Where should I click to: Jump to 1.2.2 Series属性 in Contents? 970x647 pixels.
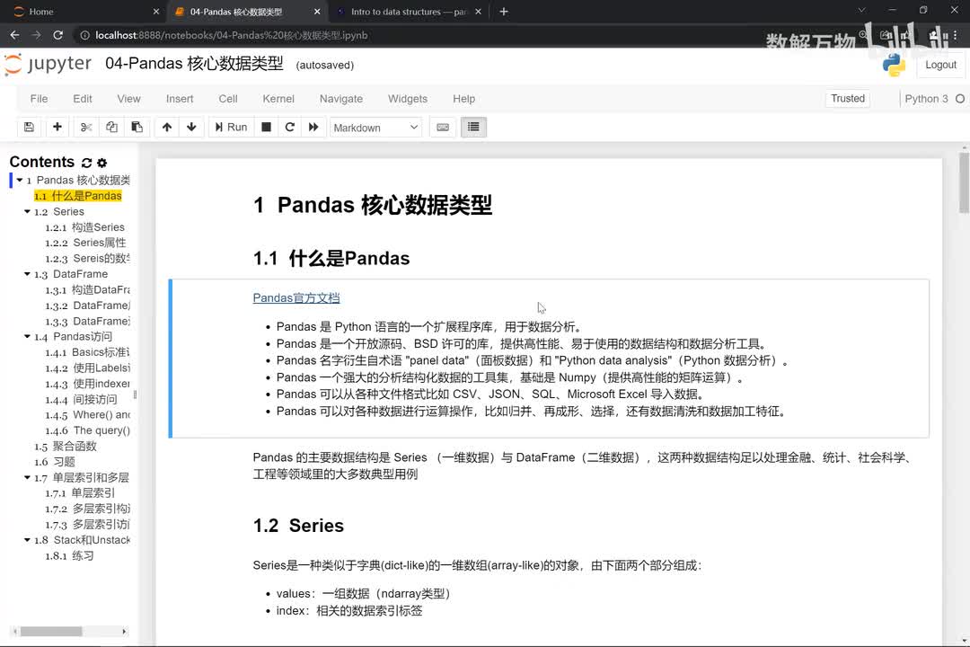(x=85, y=243)
